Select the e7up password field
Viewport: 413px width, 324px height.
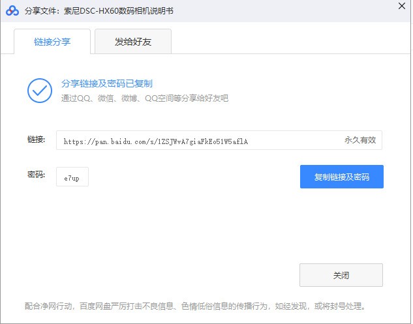coord(72,177)
